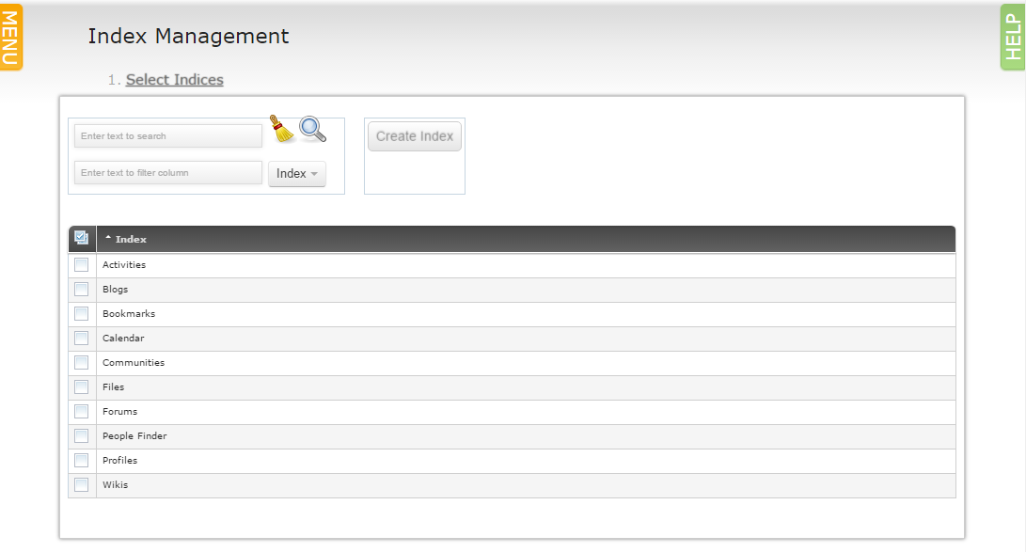Focus the 'Enter text to search' field
Viewport: 1026px width, 552px height.
(168, 136)
